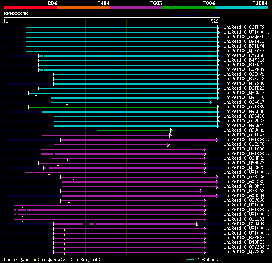Click the yellow query-gap marker in the legend

pos(35,260)
